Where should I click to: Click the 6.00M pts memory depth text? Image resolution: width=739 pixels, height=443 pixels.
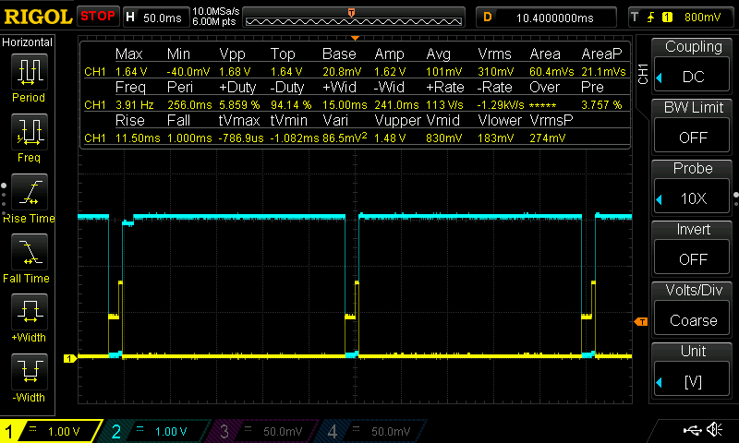pos(214,21)
